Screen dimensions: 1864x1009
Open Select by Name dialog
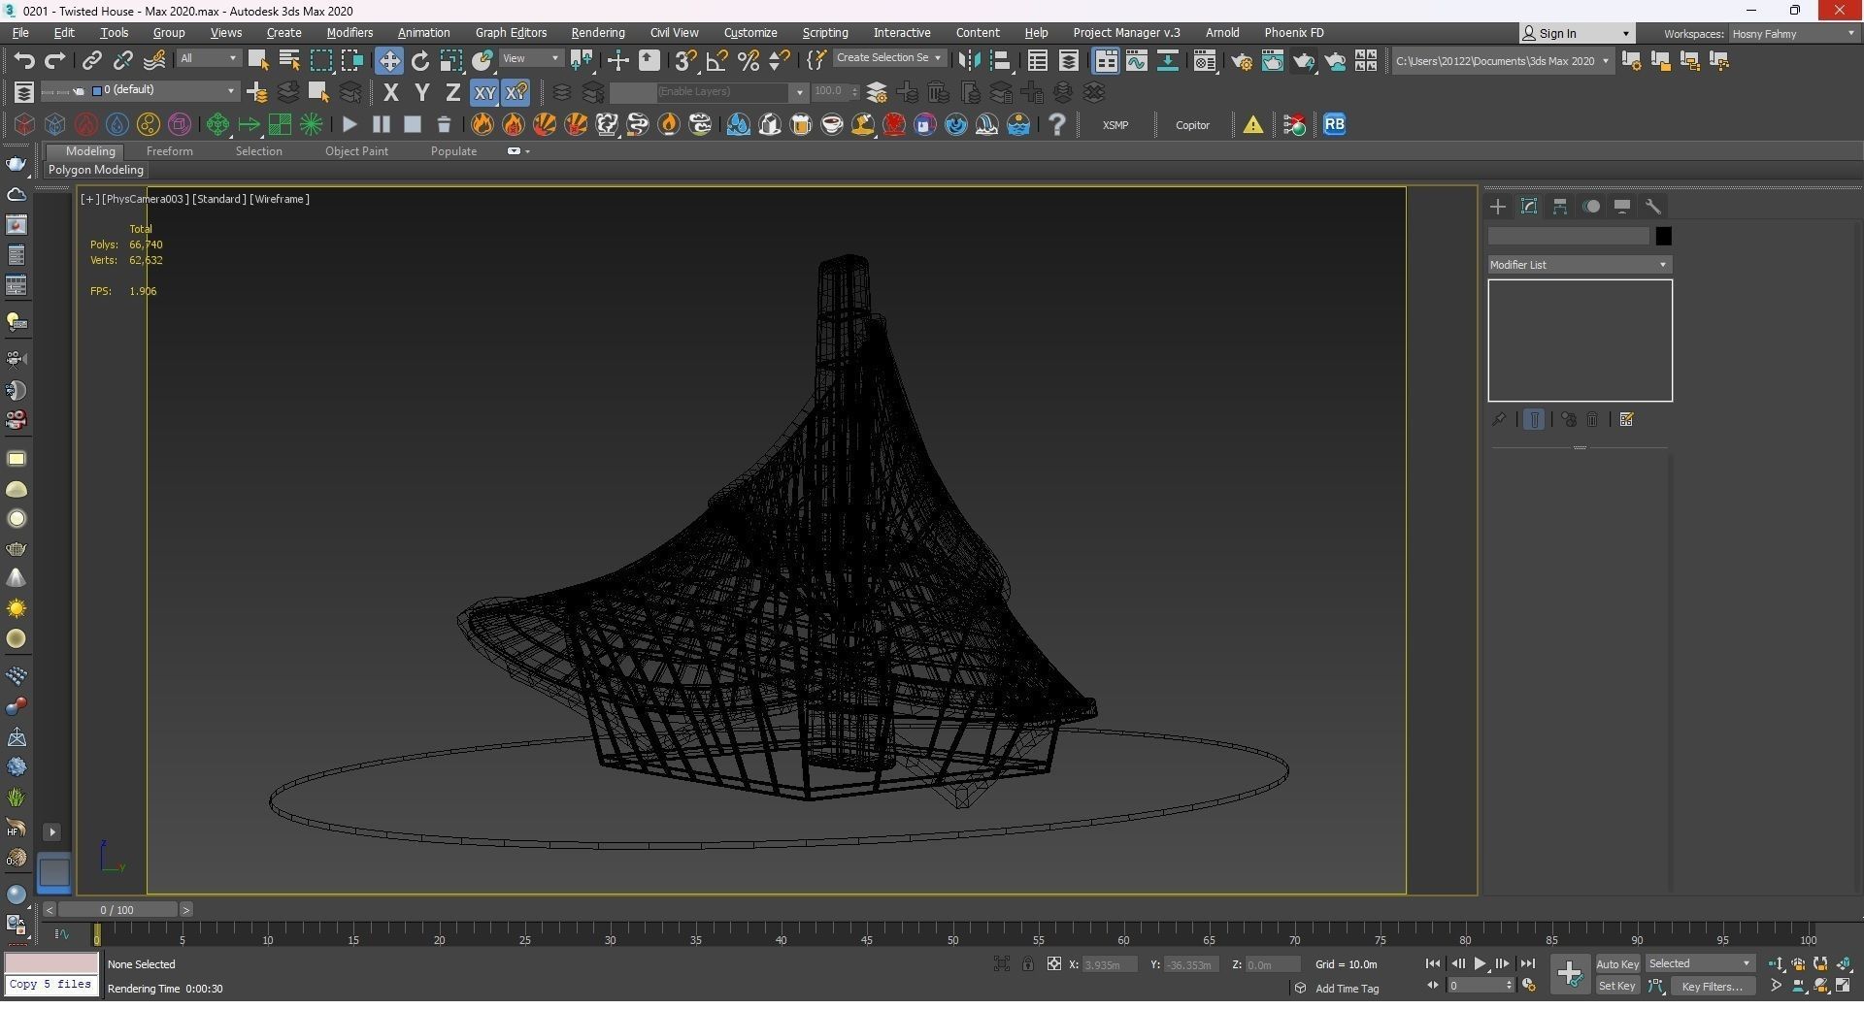tap(288, 60)
